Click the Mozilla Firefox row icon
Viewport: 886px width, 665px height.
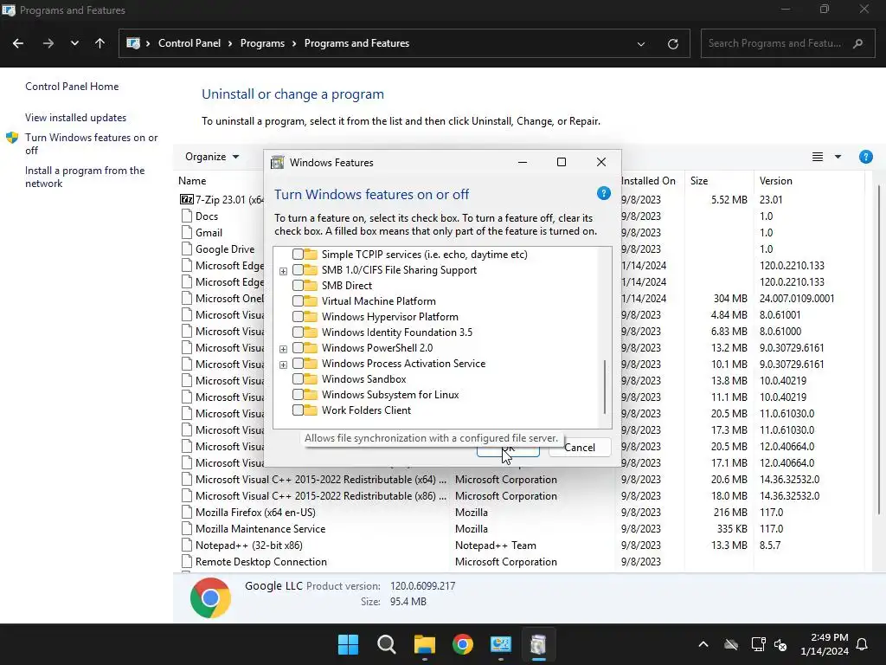coord(187,512)
